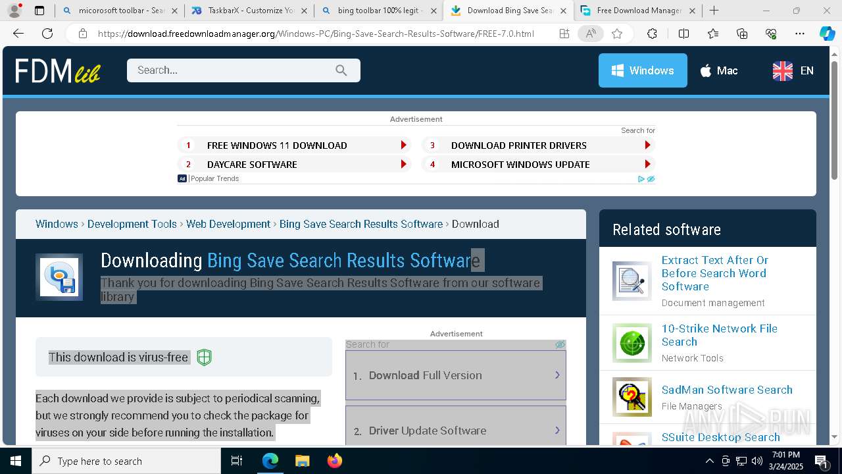Open Development Tools breadcrumb link
Image resolution: width=842 pixels, height=474 pixels.
click(132, 224)
